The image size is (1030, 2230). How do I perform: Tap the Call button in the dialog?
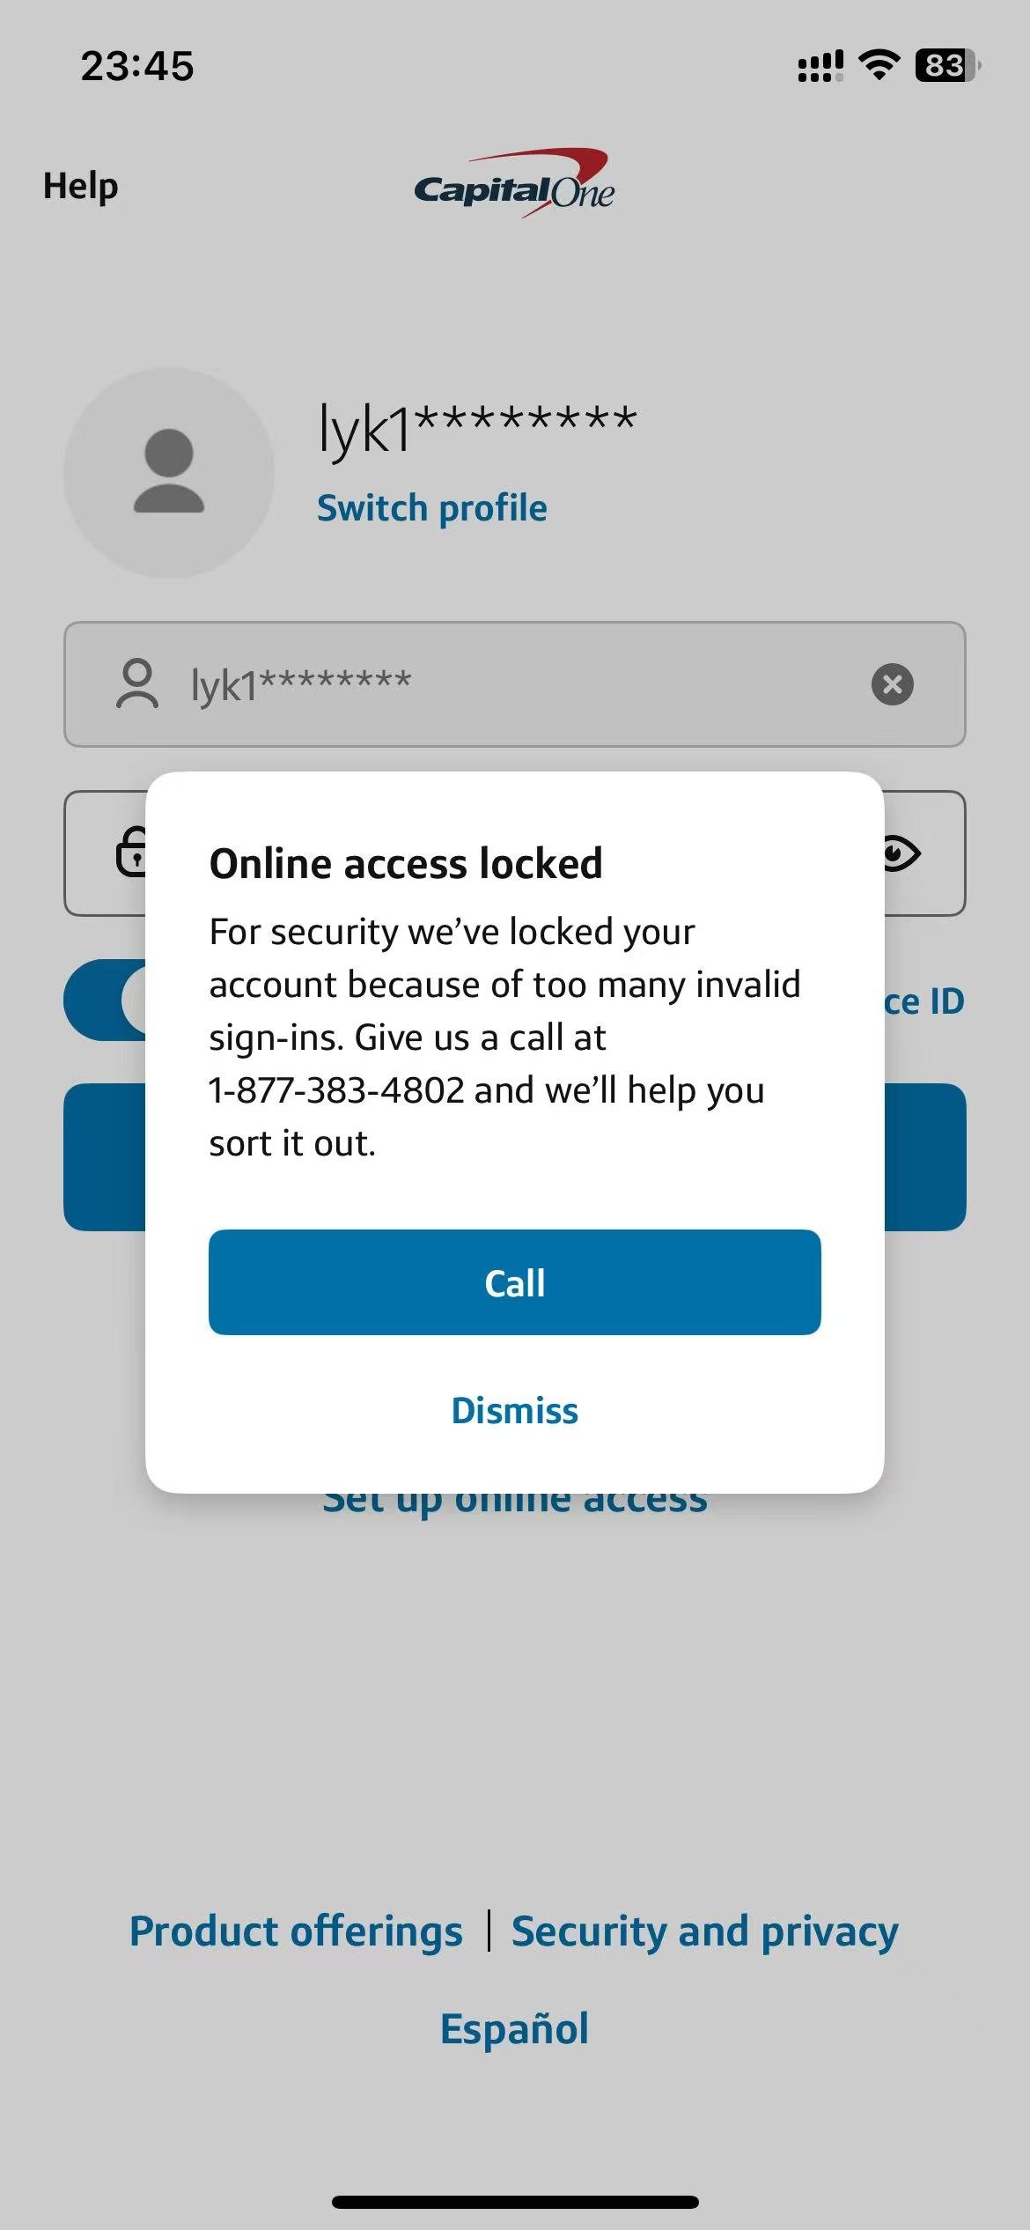[515, 1282]
